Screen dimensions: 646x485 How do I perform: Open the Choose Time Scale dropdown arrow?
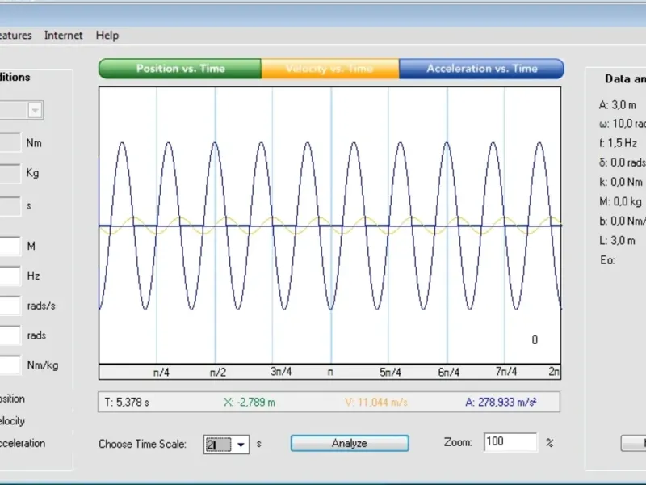[241, 445]
